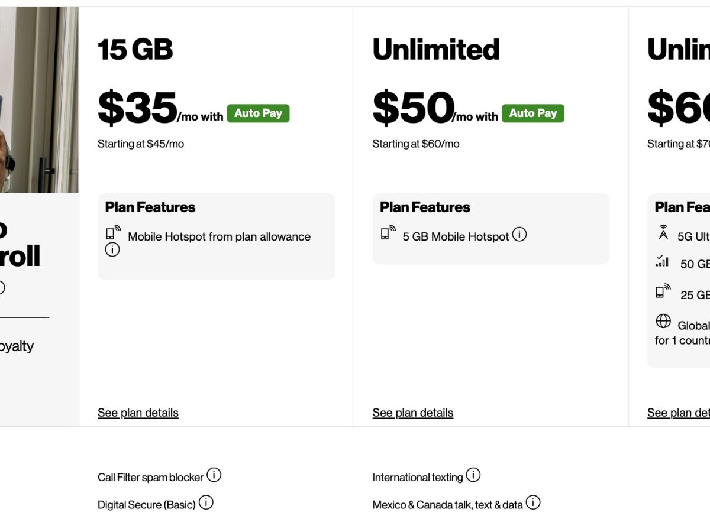Select the 15 GB plan heading
The image size is (710, 532).
pyautogui.click(x=135, y=50)
